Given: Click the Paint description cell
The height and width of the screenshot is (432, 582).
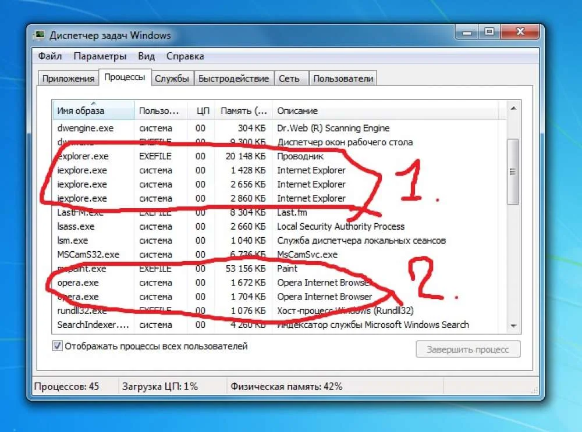Looking at the screenshot, I should pyautogui.click(x=287, y=268).
